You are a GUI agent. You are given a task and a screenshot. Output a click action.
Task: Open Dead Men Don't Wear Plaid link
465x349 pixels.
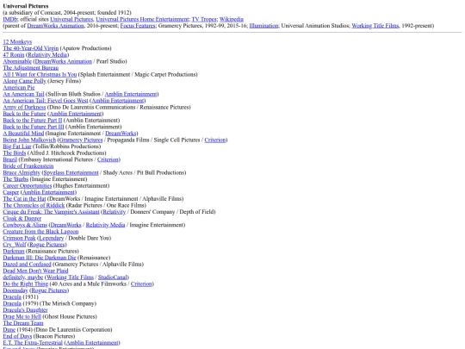coord(35,271)
